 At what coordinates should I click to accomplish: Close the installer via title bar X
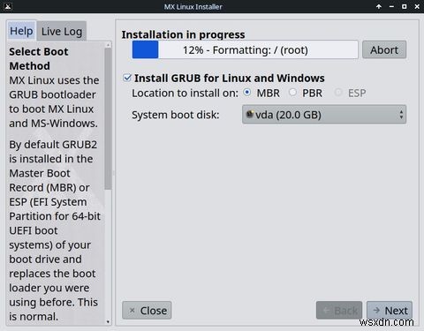click(417, 6)
